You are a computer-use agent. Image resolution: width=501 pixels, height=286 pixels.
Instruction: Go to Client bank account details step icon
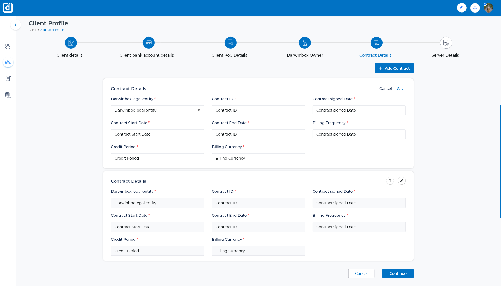pyautogui.click(x=149, y=43)
